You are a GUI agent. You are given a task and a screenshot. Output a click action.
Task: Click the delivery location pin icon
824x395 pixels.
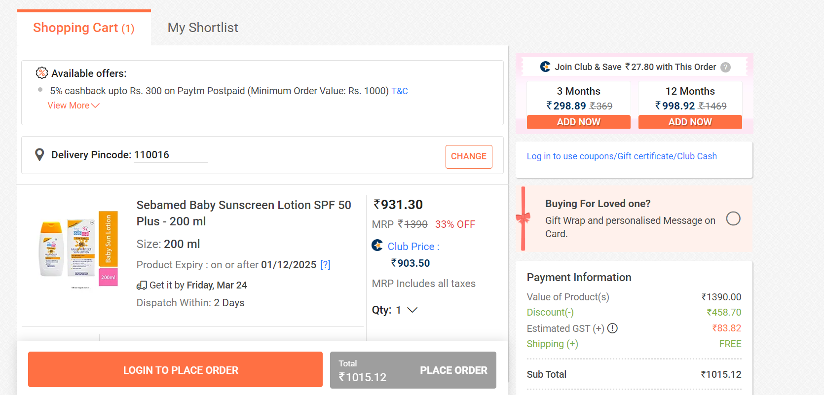click(x=39, y=155)
